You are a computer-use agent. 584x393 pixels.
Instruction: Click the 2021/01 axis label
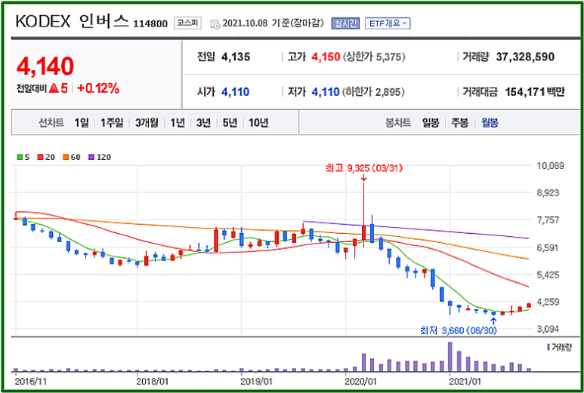[465, 382]
